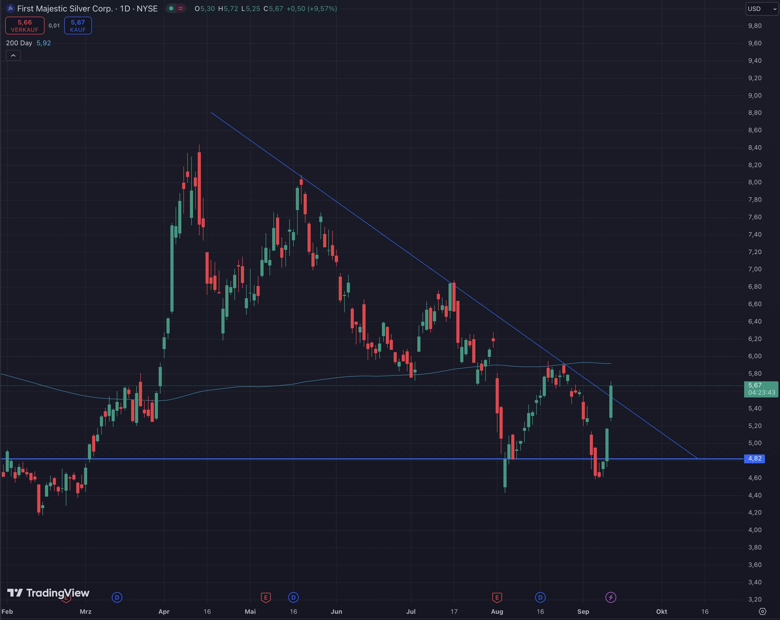This screenshot has width=780, height=620.
Task: Collapse the indicator legend with chevron
Action: pyautogui.click(x=13, y=55)
